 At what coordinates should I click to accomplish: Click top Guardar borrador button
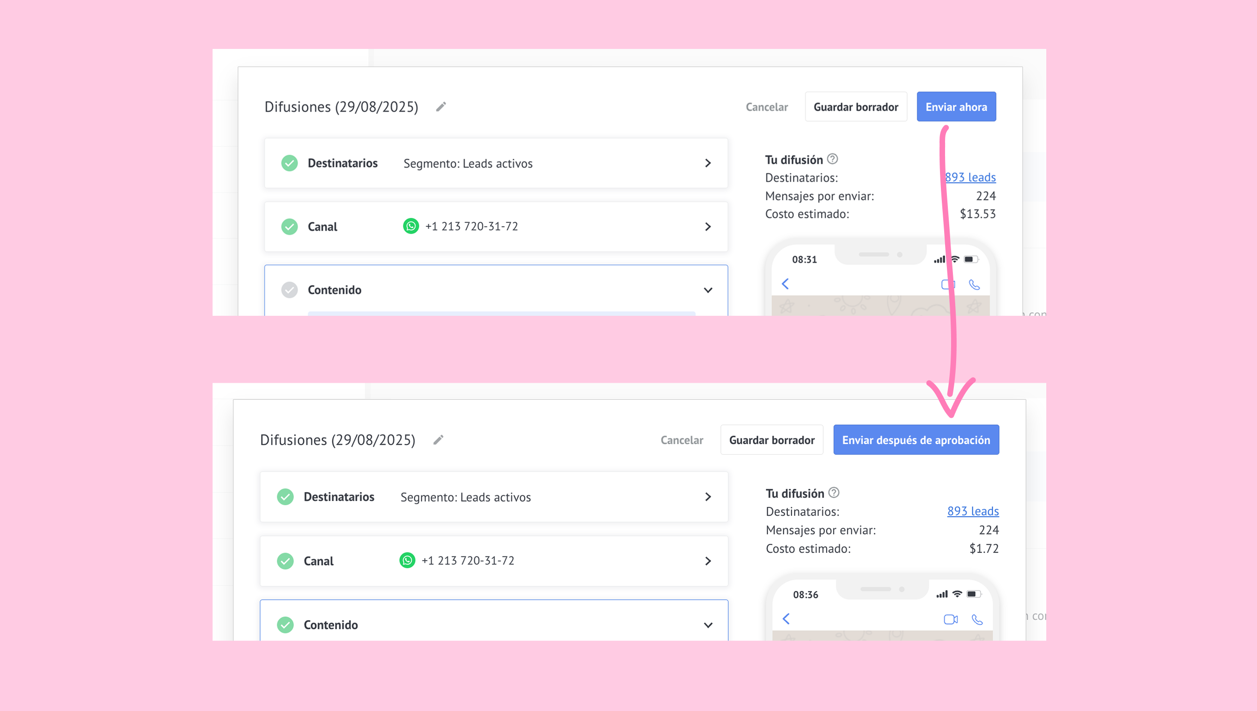(x=856, y=107)
